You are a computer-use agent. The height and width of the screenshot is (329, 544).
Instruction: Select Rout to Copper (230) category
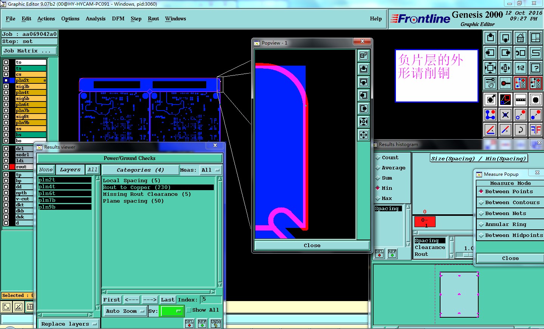[x=158, y=188]
